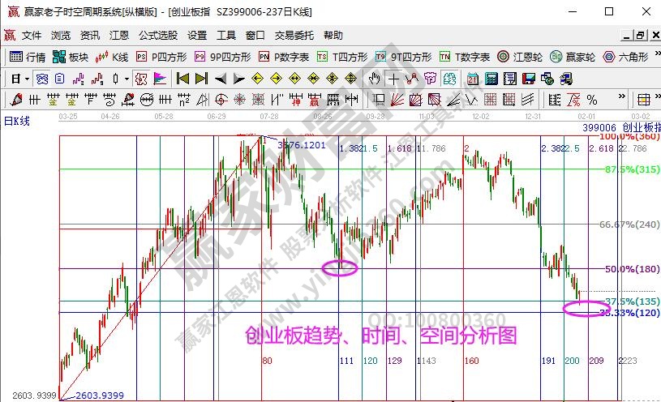Open the candlestick style dropdown arrow

pyautogui.click(x=126, y=79)
